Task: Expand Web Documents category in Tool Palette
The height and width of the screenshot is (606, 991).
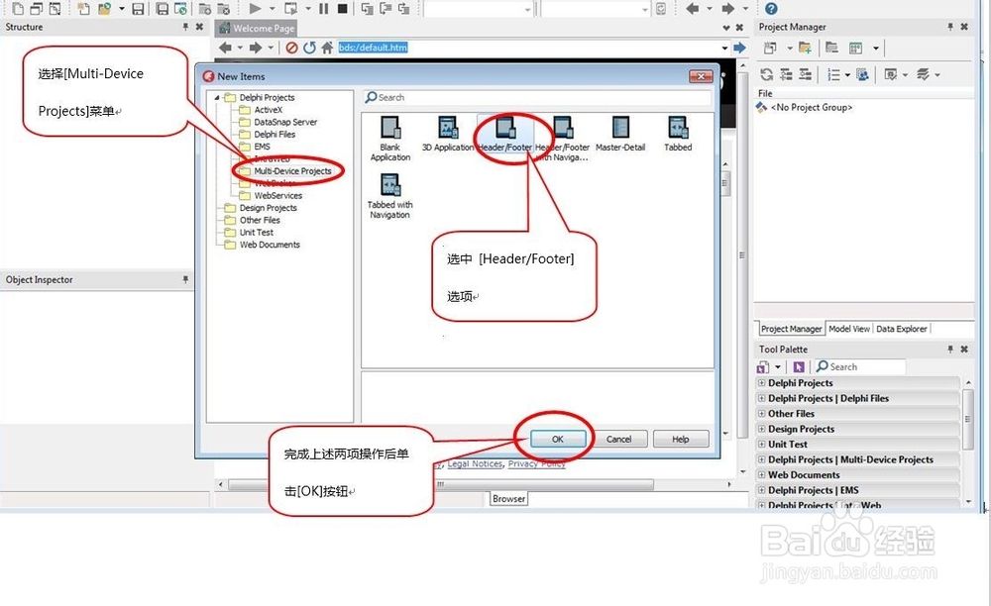Action: [761, 474]
